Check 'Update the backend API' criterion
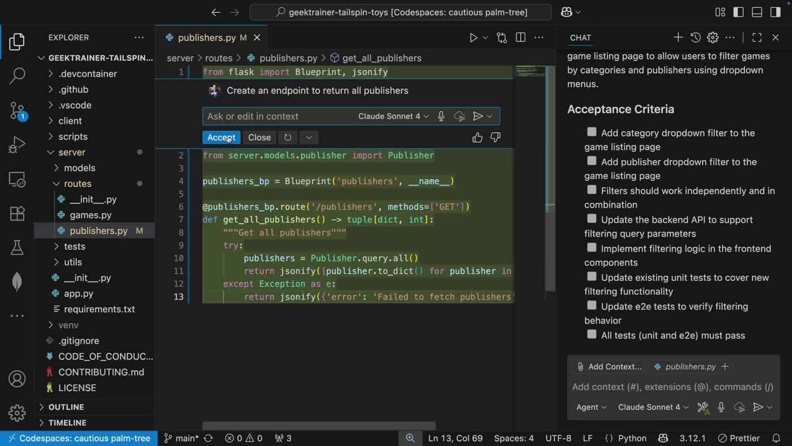Viewport: 792px width, 446px height. [x=592, y=218]
